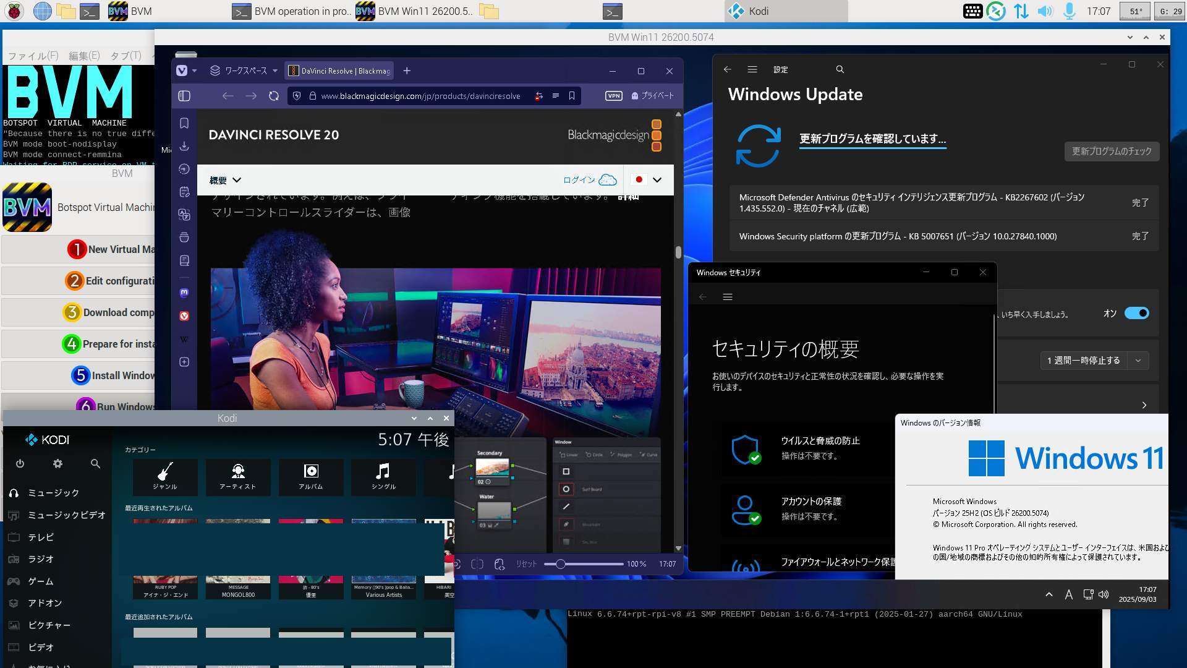Image resolution: width=1187 pixels, height=668 pixels.
Task: Reload the Vivaldi browser page
Action: point(273,96)
